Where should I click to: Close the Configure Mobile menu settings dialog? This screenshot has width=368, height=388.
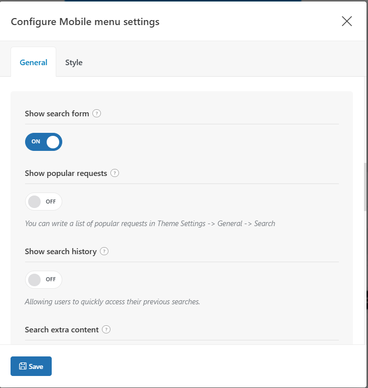pyautogui.click(x=347, y=21)
